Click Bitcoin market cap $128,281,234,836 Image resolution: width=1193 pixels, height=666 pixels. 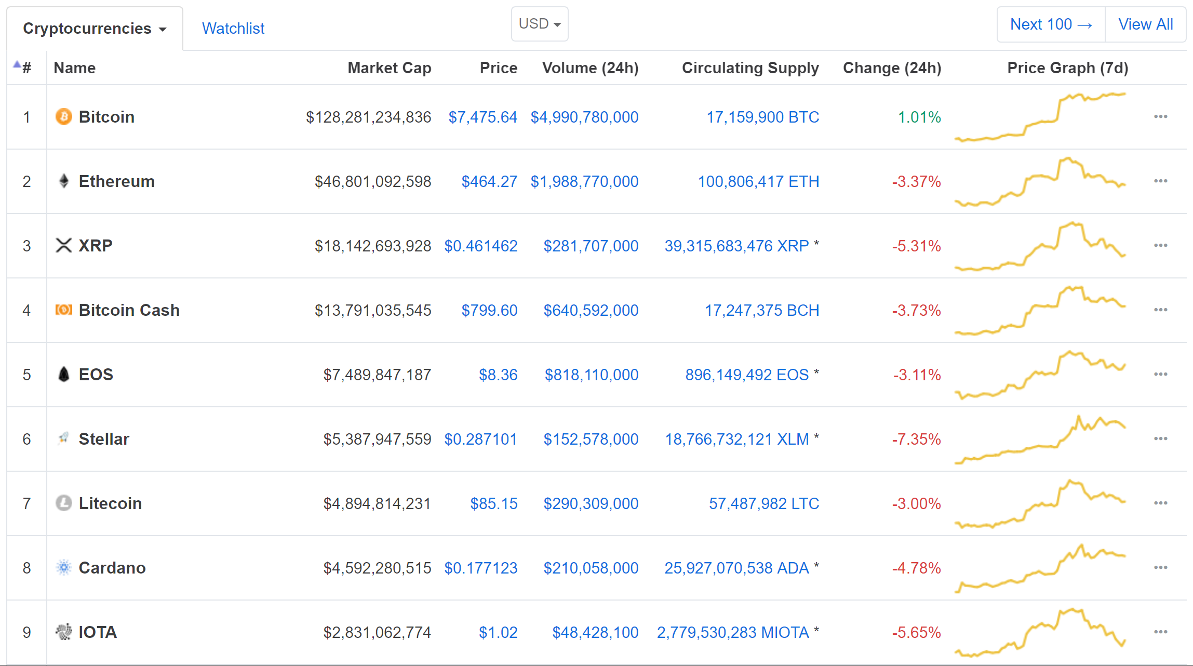[x=369, y=117]
